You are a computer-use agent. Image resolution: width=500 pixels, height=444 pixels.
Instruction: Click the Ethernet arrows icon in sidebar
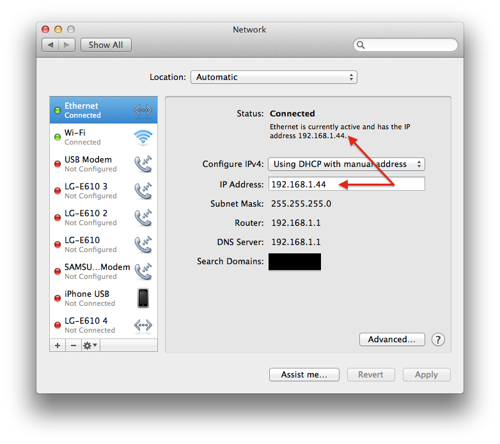pos(143,111)
